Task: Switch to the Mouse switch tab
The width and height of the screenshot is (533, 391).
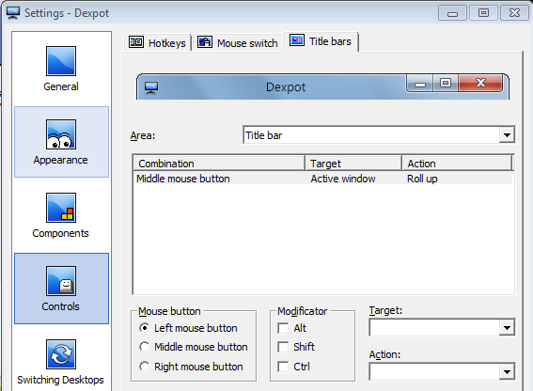Action: 238,43
